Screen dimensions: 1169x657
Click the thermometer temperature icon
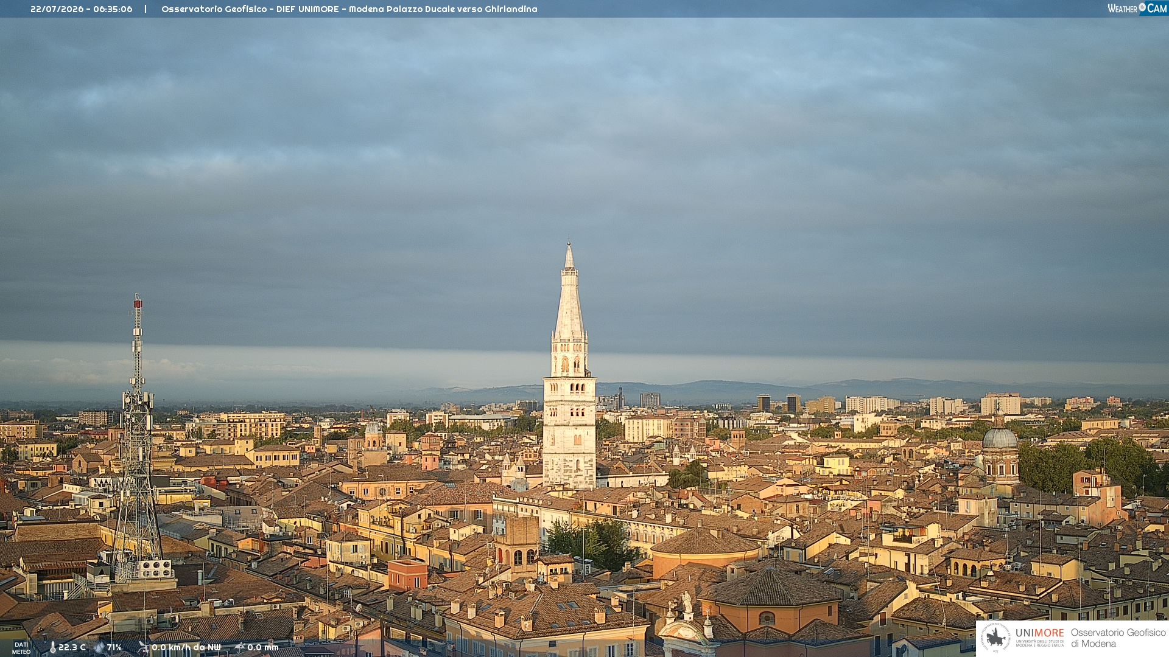click(52, 648)
